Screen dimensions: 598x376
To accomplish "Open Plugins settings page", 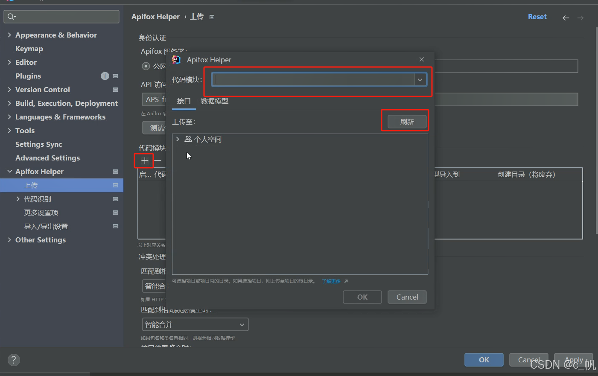I will (28, 76).
